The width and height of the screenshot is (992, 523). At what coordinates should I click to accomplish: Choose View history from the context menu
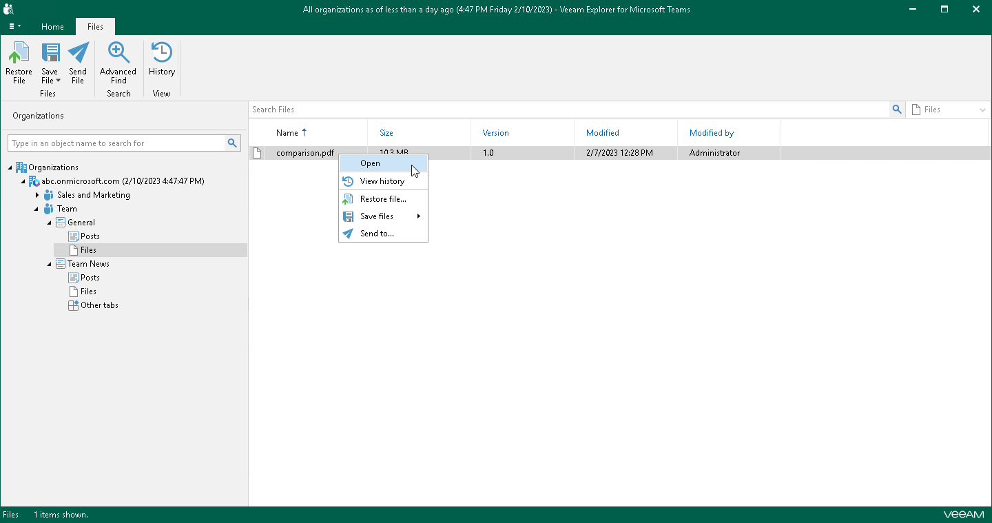[x=383, y=181]
